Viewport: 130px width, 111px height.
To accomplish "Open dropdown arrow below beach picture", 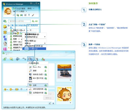I will [x=70, y=80].
